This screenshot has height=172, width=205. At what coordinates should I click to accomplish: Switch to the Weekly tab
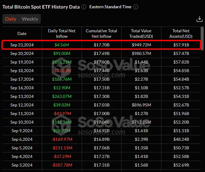tap(30, 19)
